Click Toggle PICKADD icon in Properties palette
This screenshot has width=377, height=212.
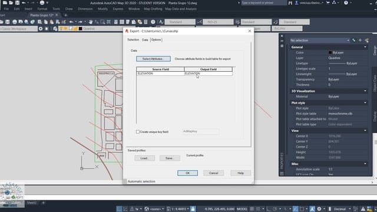(x=354, y=41)
